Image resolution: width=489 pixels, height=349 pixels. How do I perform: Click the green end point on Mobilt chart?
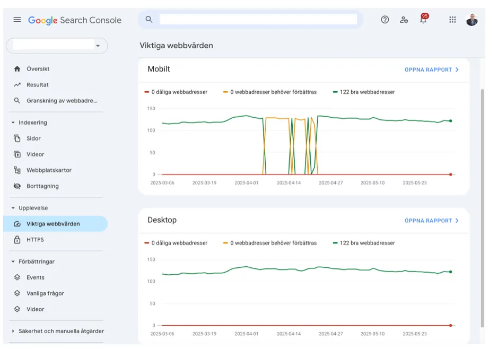(x=451, y=121)
